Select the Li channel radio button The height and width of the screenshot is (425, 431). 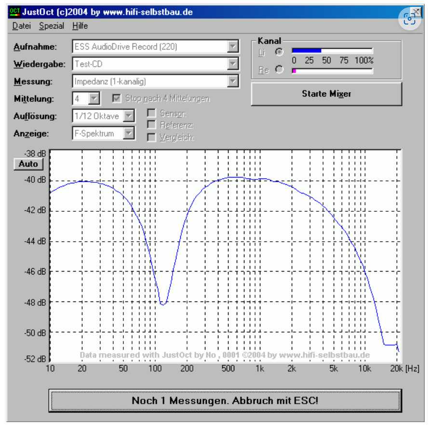pos(279,52)
